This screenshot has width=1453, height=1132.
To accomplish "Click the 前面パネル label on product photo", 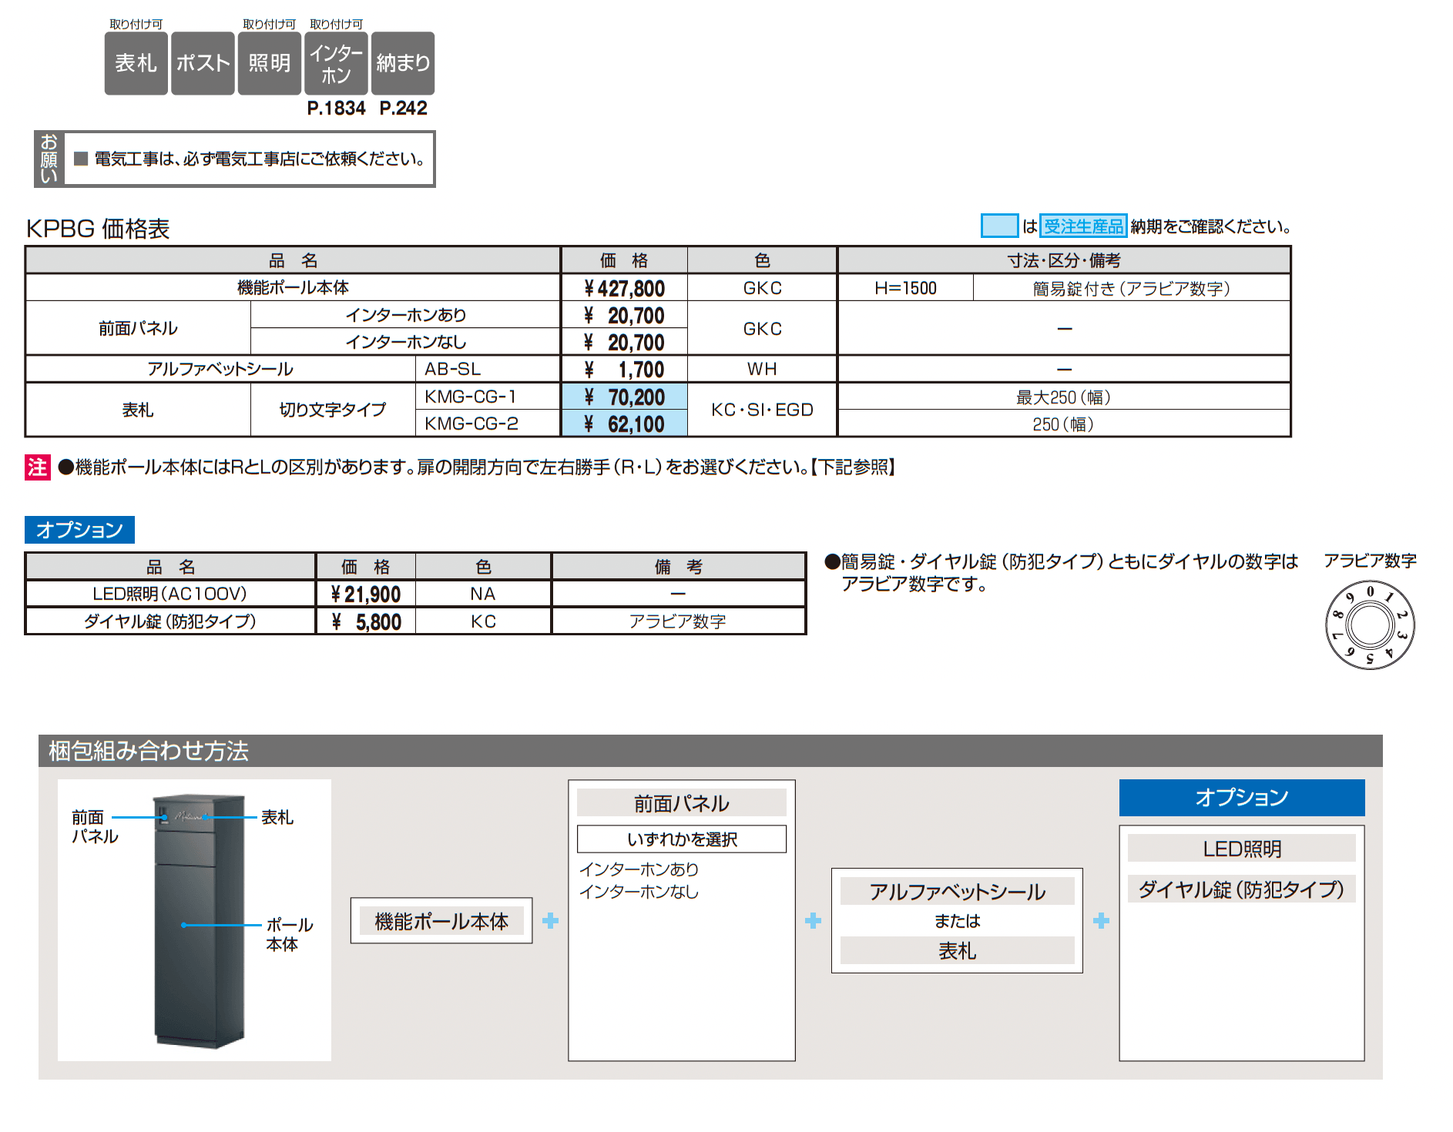I will 95,827.
